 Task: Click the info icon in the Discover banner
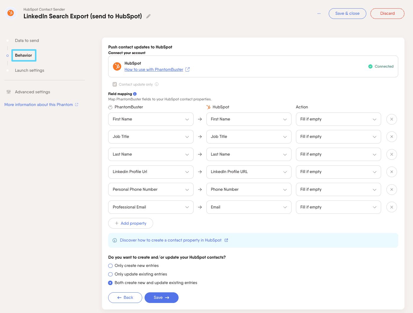coord(115,240)
